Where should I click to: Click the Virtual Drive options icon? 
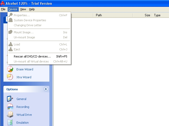pos(10,114)
